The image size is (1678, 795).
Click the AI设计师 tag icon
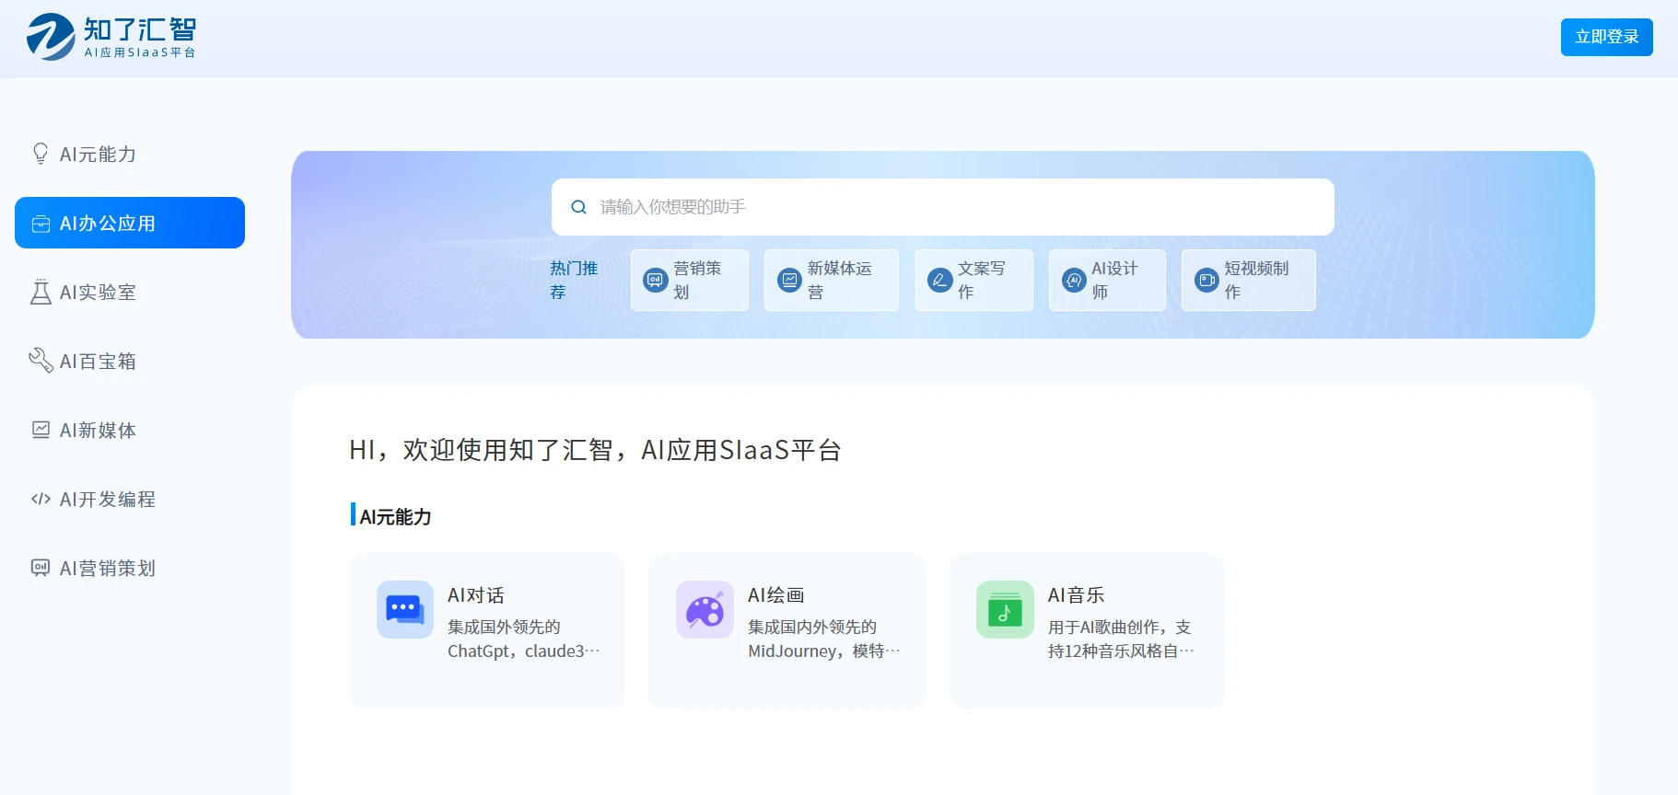1074,280
